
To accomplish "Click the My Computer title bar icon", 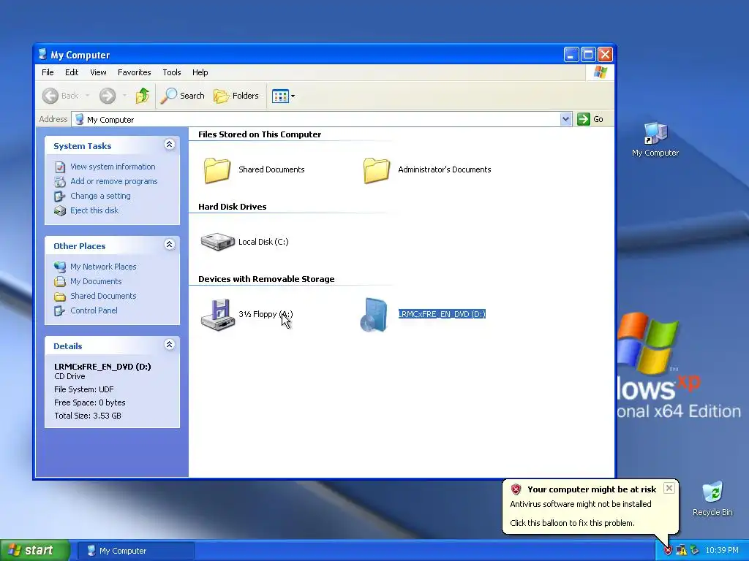I will click(x=42, y=54).
